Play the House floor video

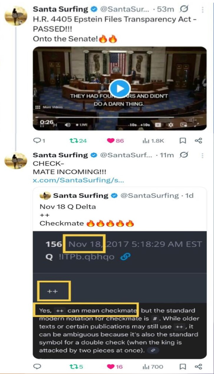pos(120,88)
